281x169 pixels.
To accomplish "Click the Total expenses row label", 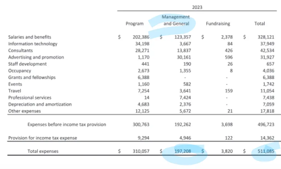I will click(x=43, y=151).
